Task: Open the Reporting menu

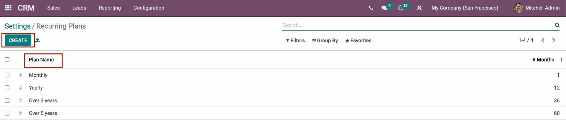Action: 110,8
